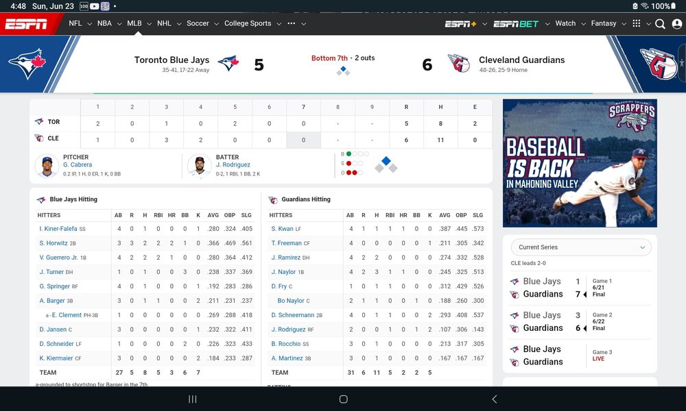The width and height of the screenshot is (686, 411).
Task: Open batter J. Rodriguez's profile link
Action: click(233, 164)
